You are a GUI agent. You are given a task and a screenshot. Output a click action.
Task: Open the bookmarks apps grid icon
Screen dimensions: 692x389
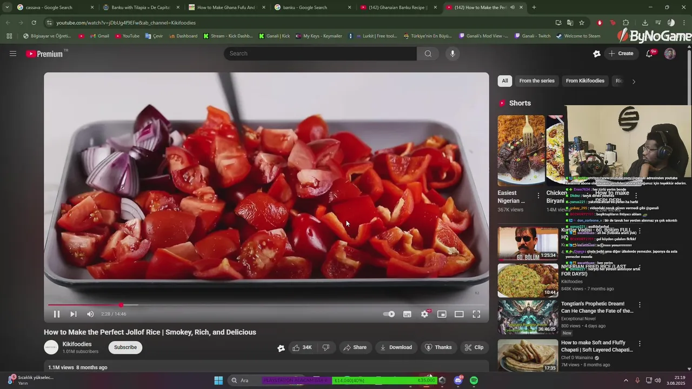click(9, 36)
